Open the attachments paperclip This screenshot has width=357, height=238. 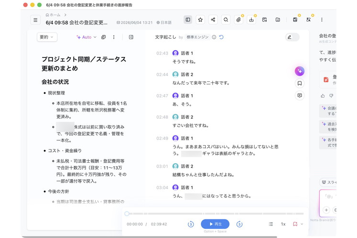pos(238,20)
